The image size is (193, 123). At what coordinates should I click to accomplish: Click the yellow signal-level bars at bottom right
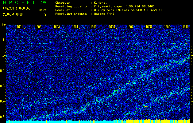coord(157,121)
